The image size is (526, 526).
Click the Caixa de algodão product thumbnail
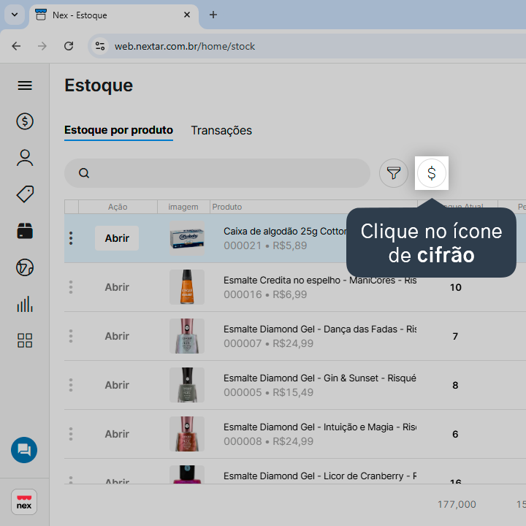coord(187,238)
